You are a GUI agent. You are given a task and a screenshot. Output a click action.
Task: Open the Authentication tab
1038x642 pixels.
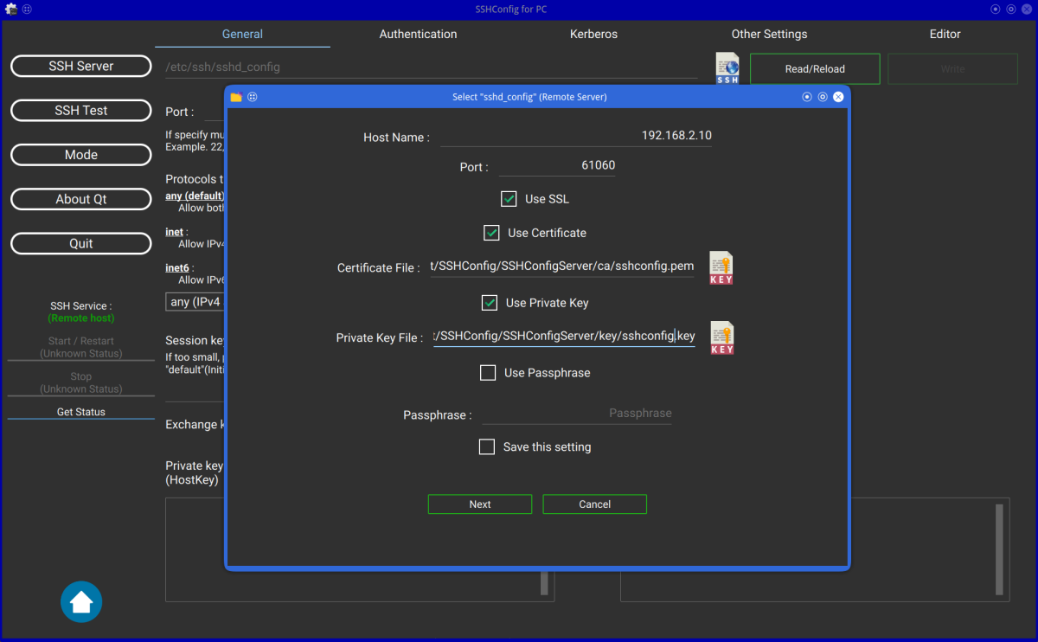point(418,35)
